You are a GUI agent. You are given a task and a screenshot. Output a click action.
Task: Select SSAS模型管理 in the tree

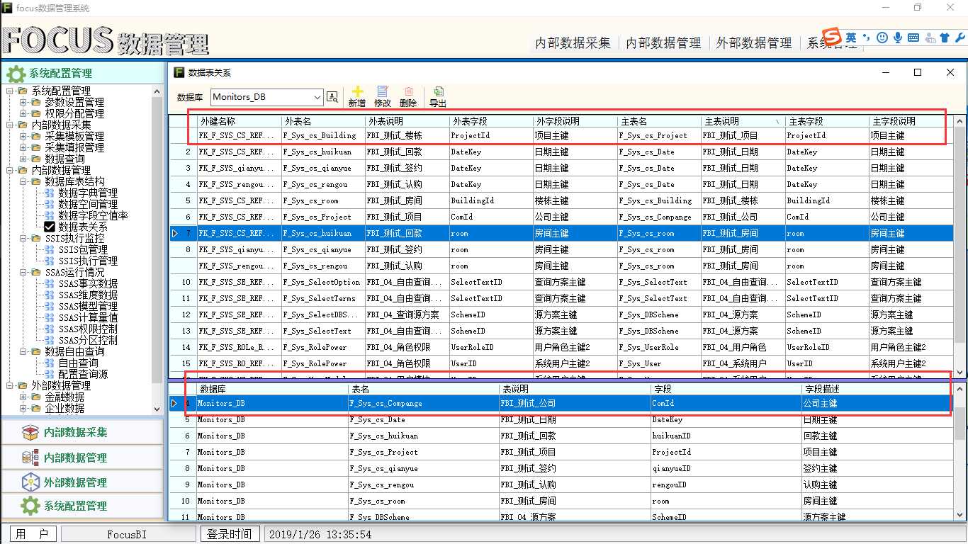[x=88, y=306]
